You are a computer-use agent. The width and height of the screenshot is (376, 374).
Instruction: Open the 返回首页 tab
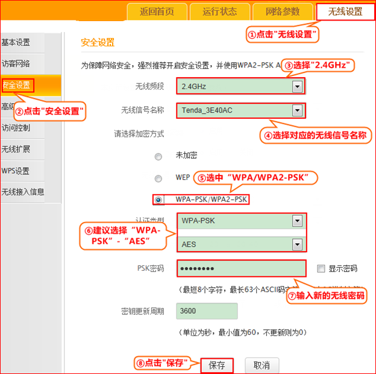[x=157, y=11]
